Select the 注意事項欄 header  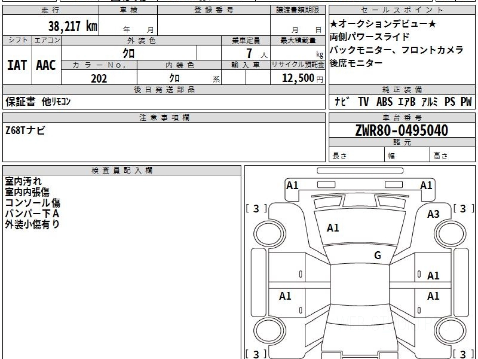[164, 117]
